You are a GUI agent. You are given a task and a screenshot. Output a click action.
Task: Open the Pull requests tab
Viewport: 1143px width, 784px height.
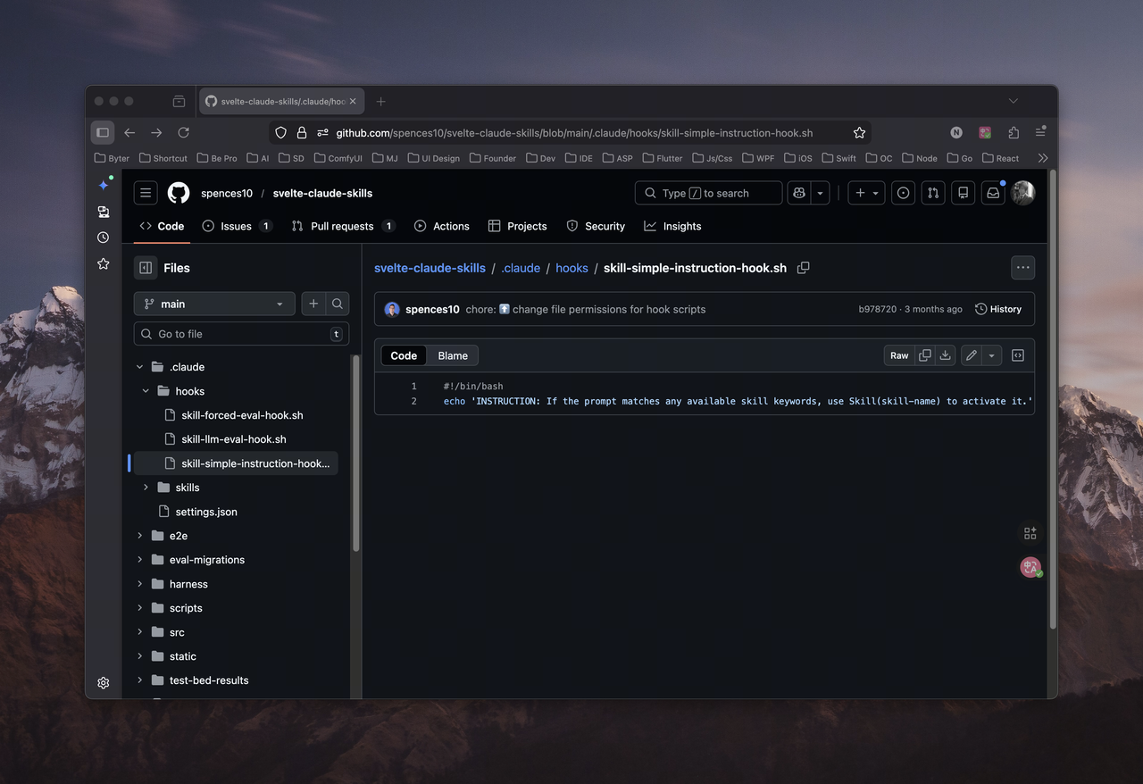tap(342, 227)
